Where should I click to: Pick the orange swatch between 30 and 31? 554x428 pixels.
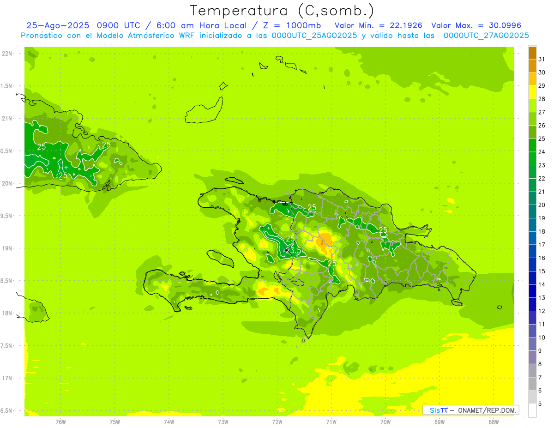click(x=532, y=66)
